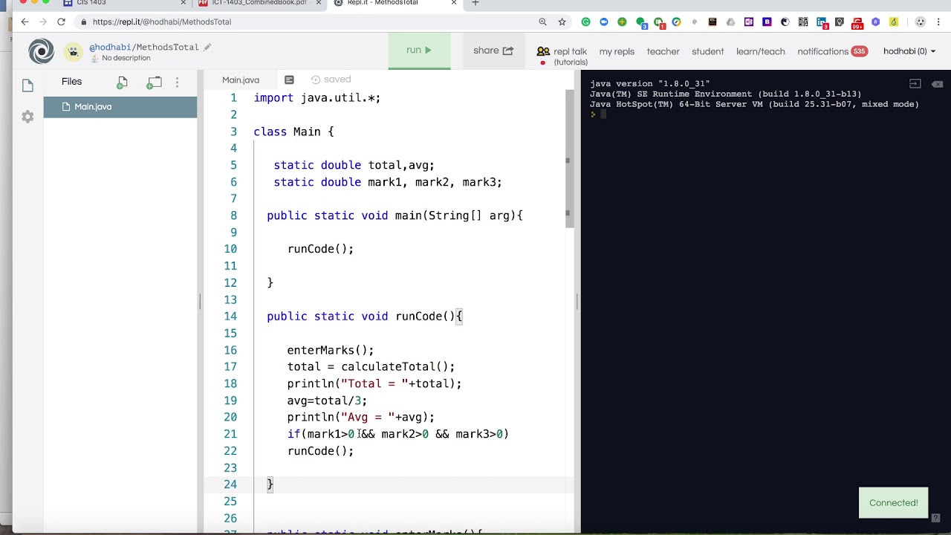This screenshot has width=951, height=535.
Task: Click the 'No description' text
Action: [126, 58]
